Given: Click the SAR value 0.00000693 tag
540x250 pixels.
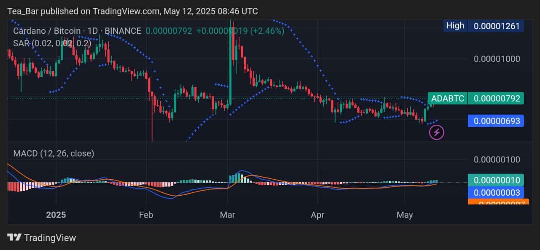Looking at the screenshot, I should (x=496, y=121).
